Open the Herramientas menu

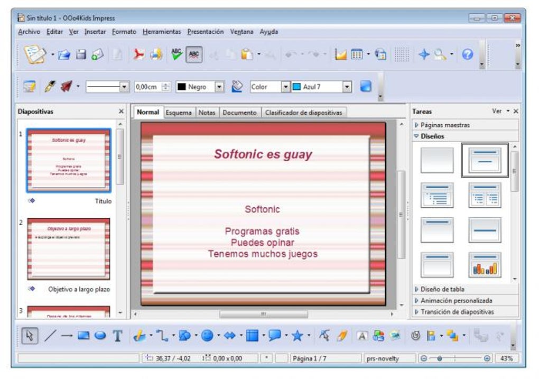(162, 32)
